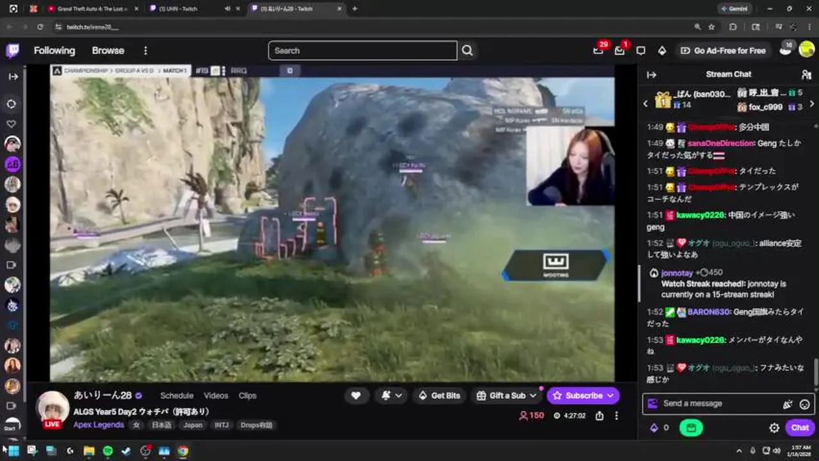The image size is (819, 461).
Task: Expand the left followed-channels sidebar
Action: 13,76
